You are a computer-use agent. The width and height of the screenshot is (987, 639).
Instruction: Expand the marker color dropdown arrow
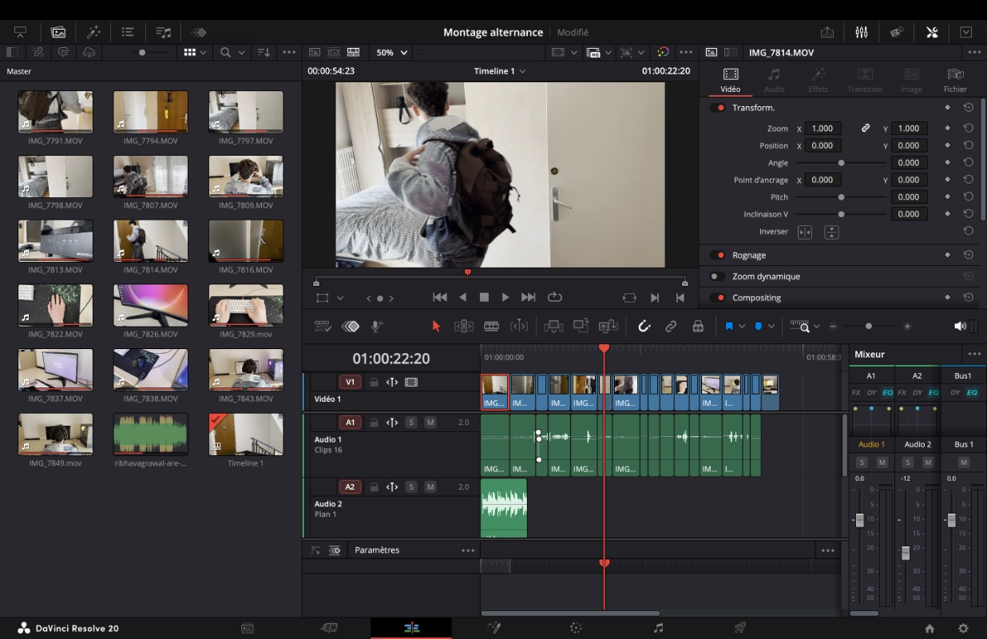coord(771,327)
